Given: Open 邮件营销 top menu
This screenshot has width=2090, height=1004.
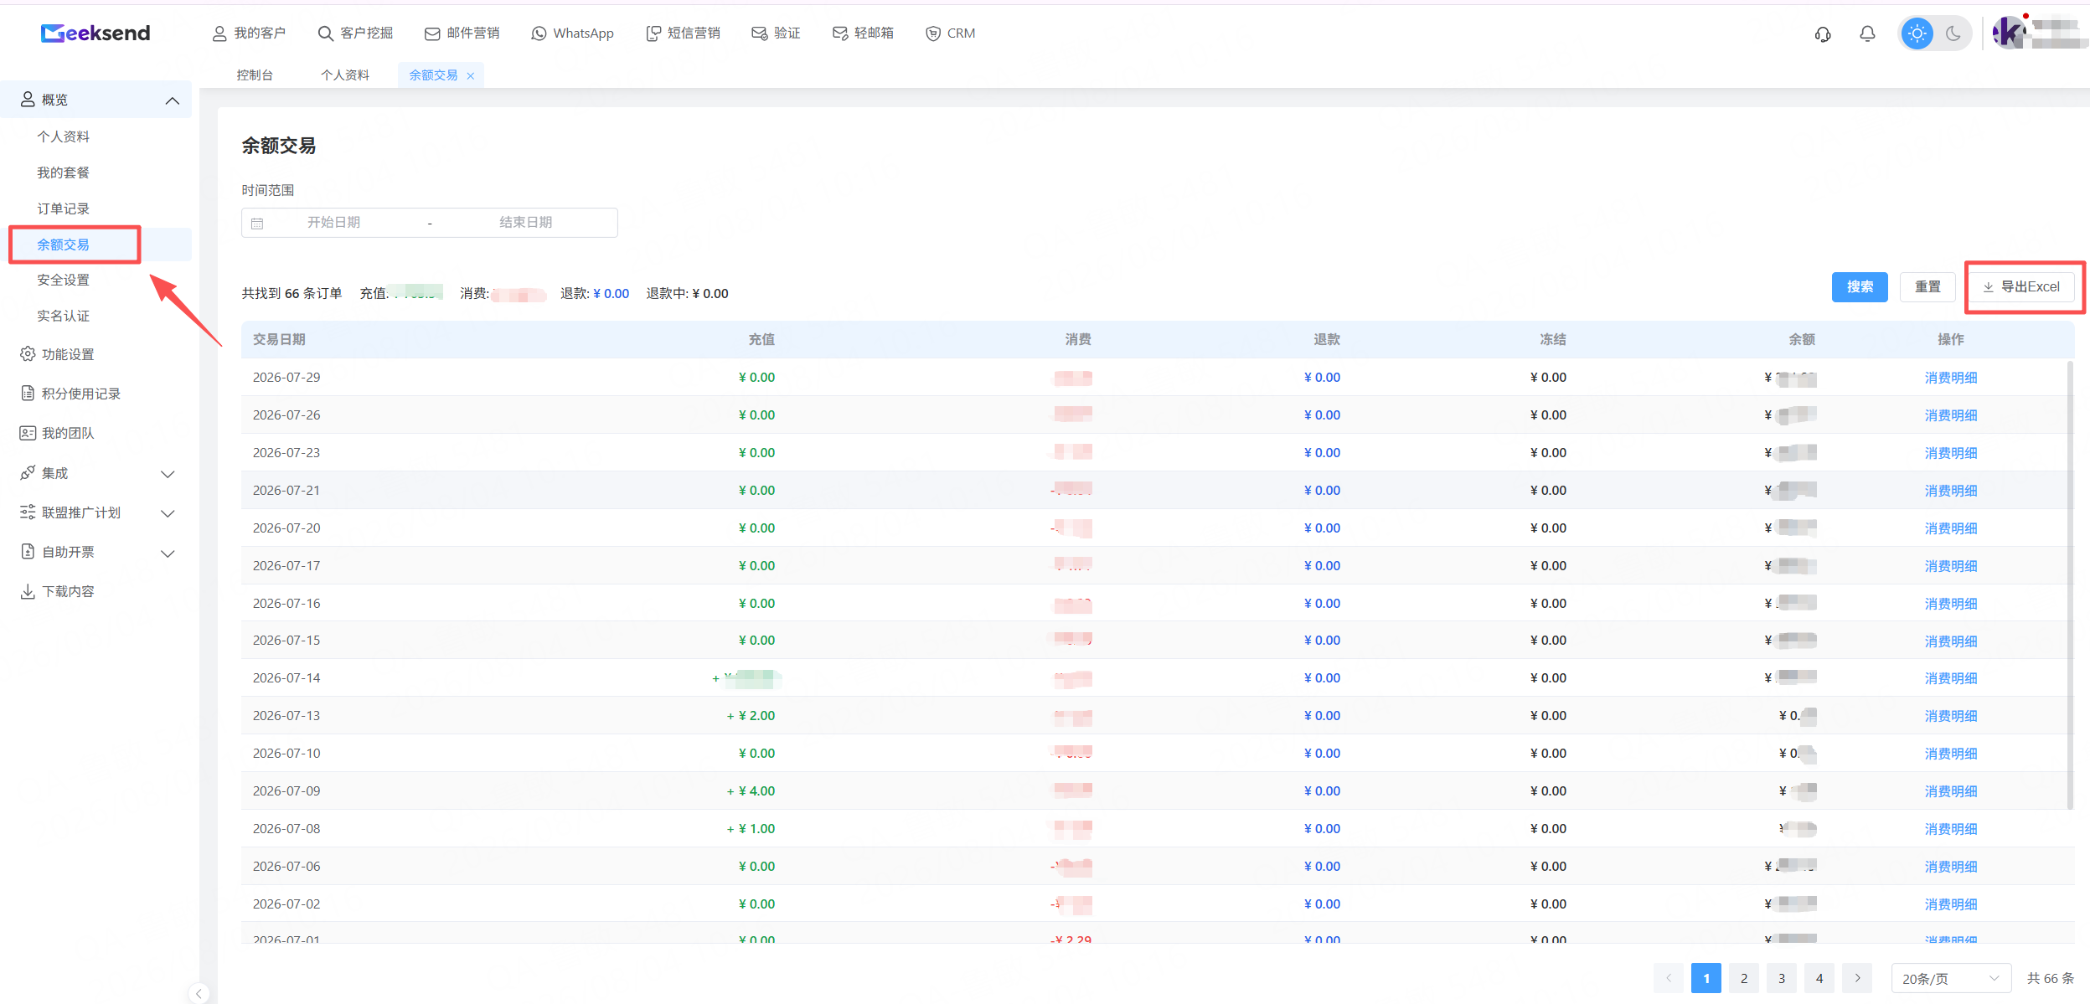Looking at the screenshot, I should pos(462,33).
